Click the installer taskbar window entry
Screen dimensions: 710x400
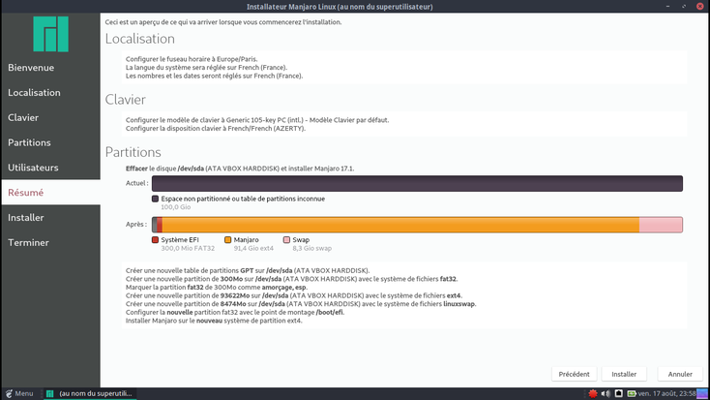(90, 393)
